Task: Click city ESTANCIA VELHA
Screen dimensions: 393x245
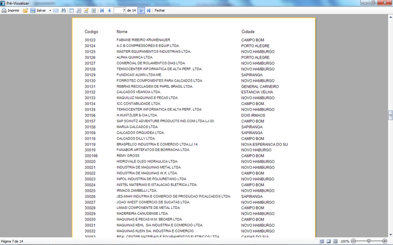Action: point(257,92)
